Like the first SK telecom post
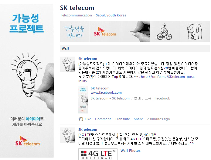This screenshot has width=211, height=160. 88,119
